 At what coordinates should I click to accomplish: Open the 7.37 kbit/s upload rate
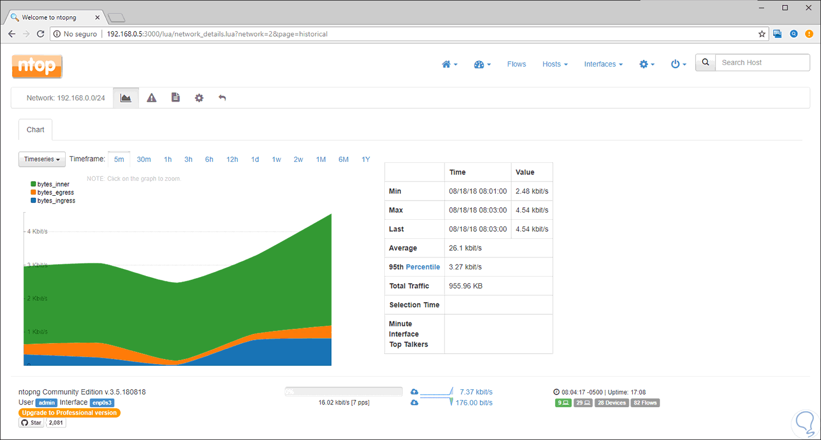[x=476, y=392]
